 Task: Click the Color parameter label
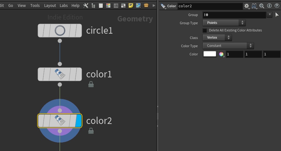pyautogui.click(x=194, y=54)
